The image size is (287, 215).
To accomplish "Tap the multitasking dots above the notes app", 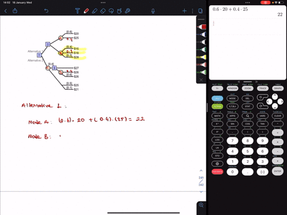I will (103, 2).
